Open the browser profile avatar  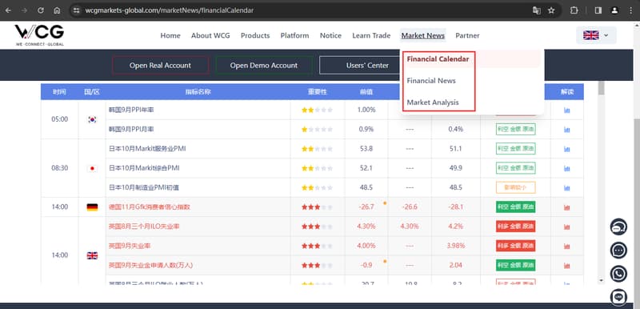614,10
